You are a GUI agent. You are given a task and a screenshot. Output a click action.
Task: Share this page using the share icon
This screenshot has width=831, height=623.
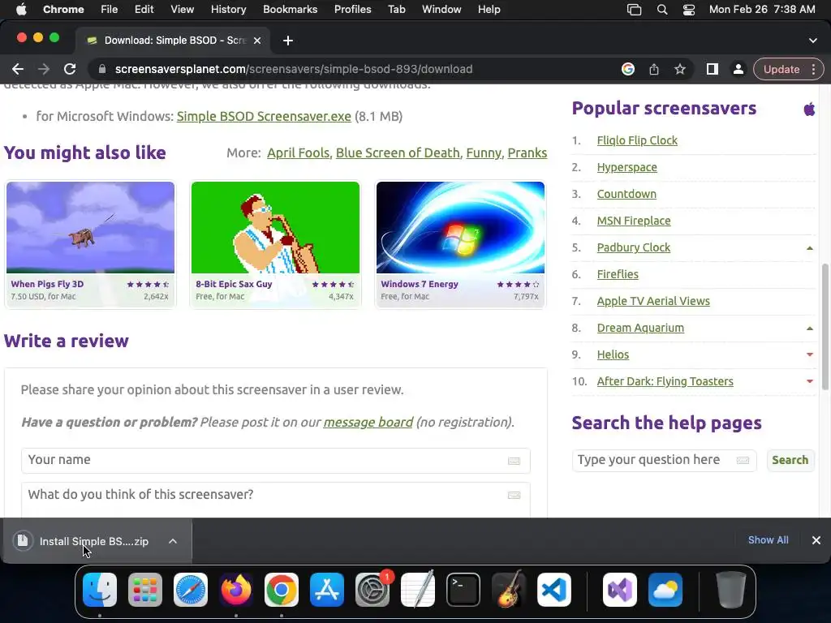point(654,70)
